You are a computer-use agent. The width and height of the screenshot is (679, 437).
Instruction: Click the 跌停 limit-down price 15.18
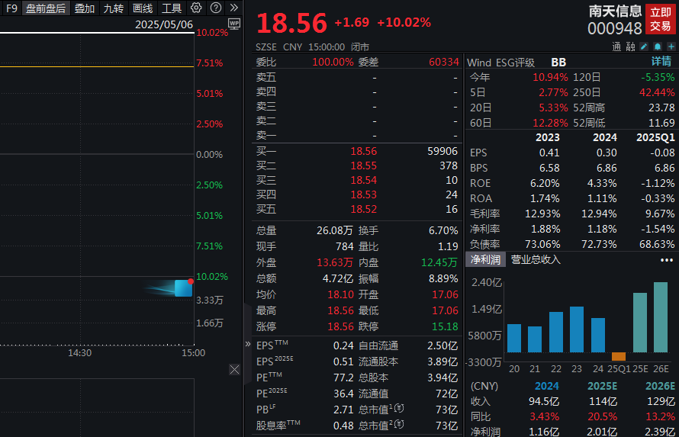(445, 326)
